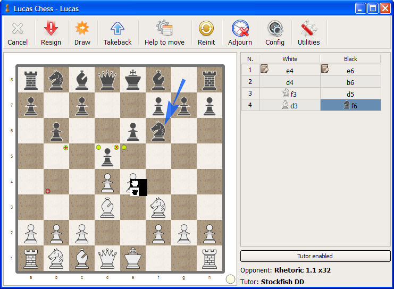Open Config settings
Screen dimensions: 394x289
(275, 33)
